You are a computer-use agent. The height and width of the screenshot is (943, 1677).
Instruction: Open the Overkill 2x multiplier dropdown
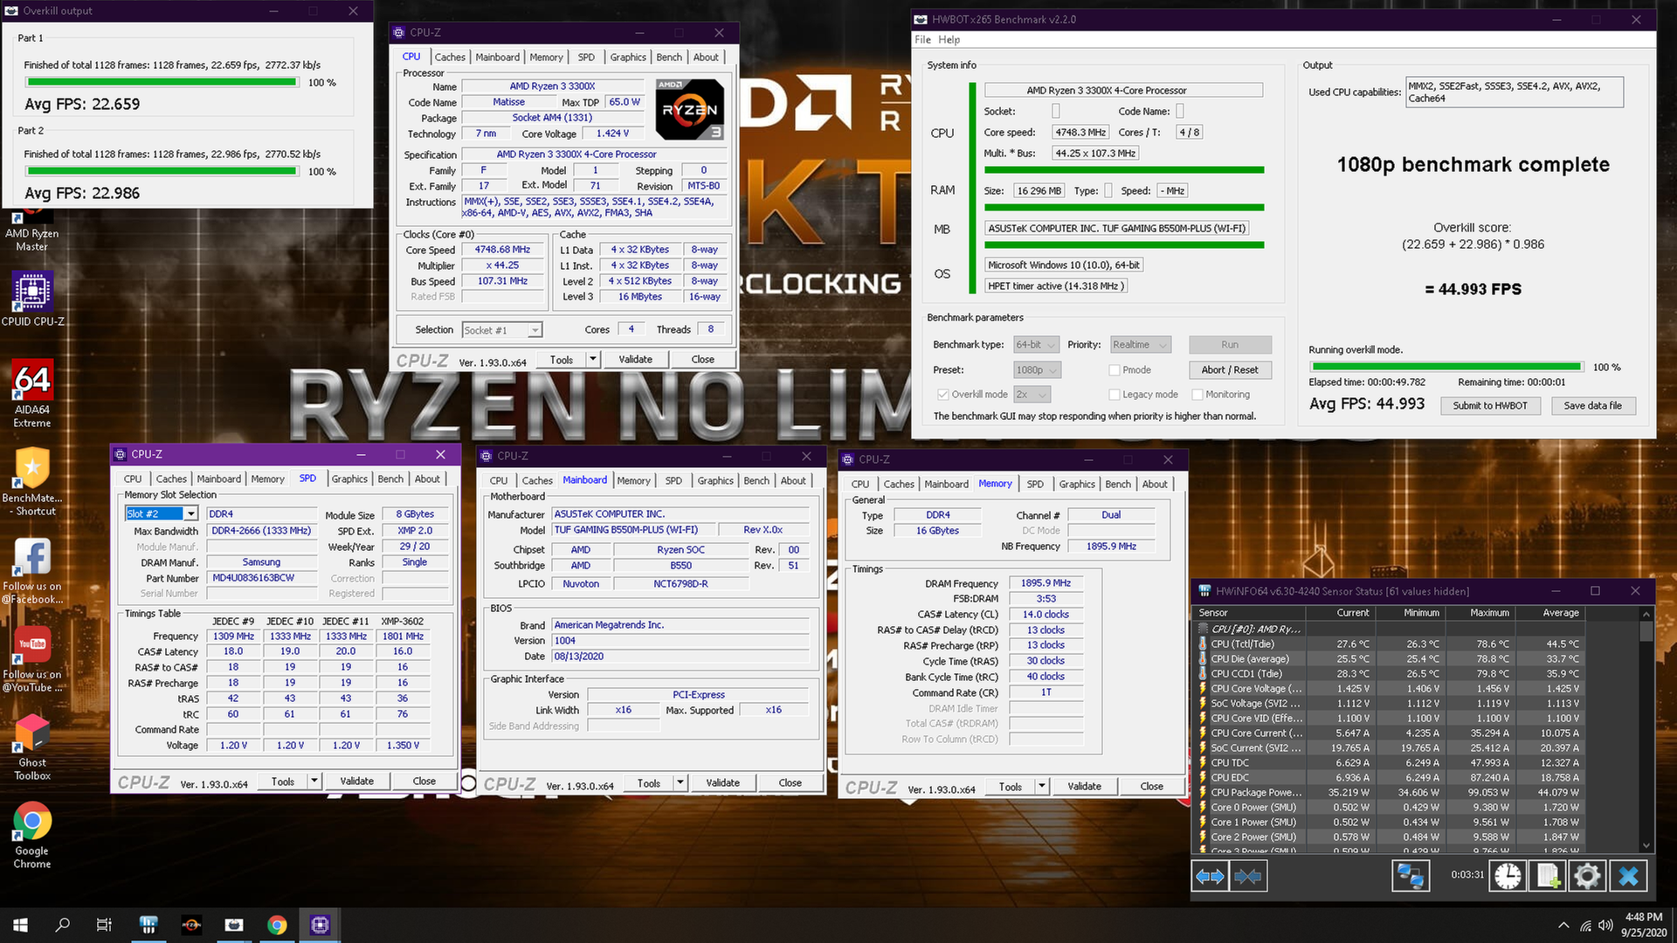point(1032,395)
